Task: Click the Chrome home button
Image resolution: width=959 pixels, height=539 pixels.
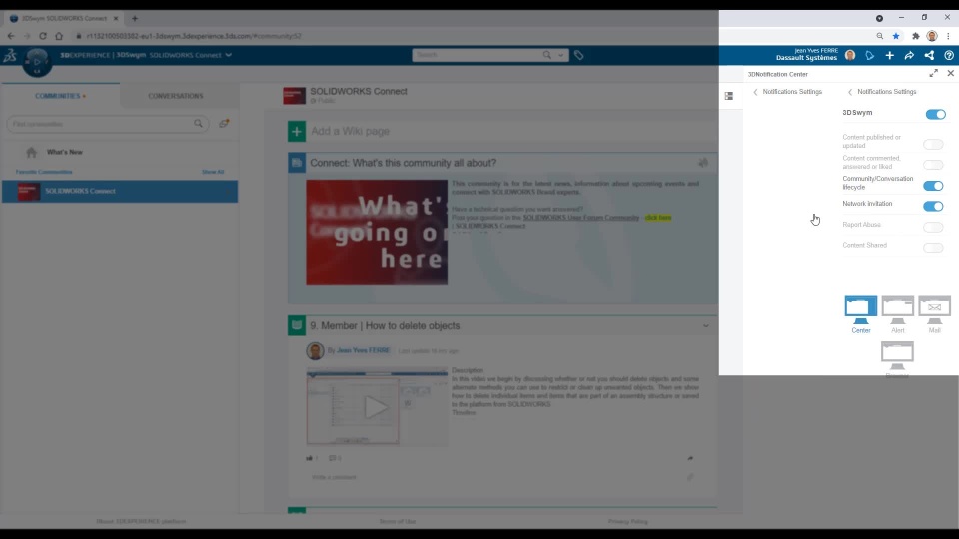Action: (59, 36)
